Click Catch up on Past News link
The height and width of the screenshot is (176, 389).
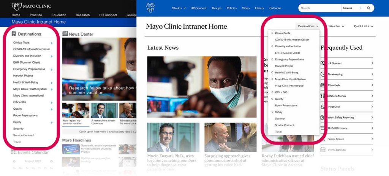click(93, 132)
